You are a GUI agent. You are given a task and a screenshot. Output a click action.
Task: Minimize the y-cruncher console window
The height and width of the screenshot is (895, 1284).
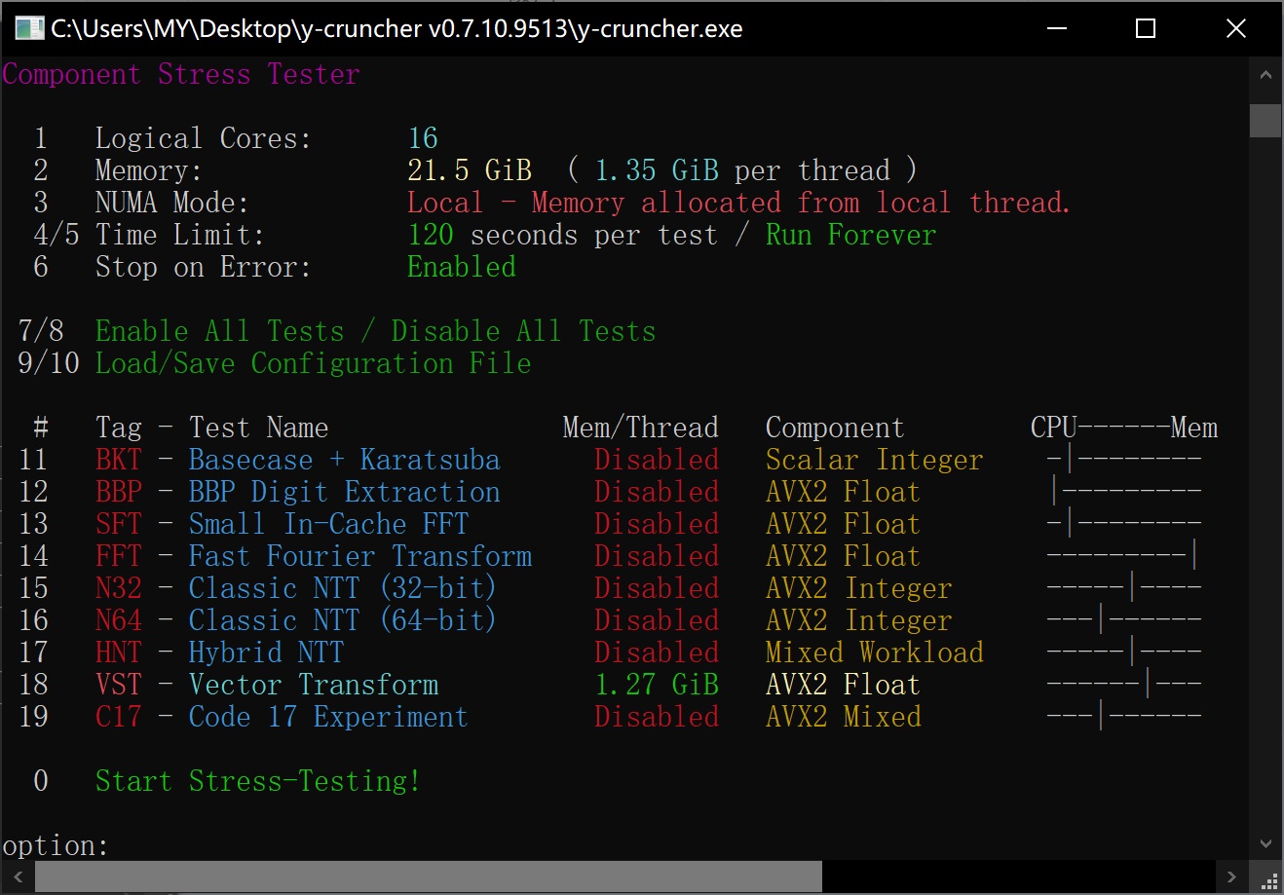[x=1056, y=28]
